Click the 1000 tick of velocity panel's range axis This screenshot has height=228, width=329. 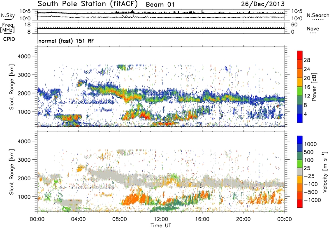click(x=24, y=197)
